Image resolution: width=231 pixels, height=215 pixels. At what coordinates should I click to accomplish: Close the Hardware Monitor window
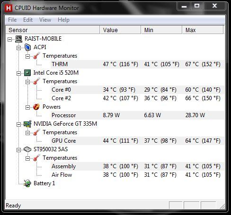click(215, 6)
